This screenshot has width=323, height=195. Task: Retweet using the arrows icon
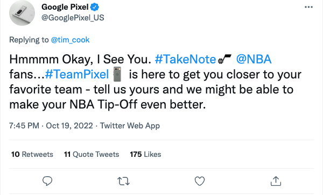pyautogui.click(x=123, y=181)
